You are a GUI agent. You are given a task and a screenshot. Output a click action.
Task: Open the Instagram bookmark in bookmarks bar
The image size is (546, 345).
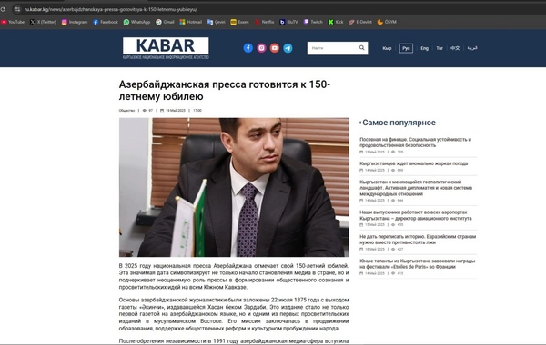click(x=75, y=22)
